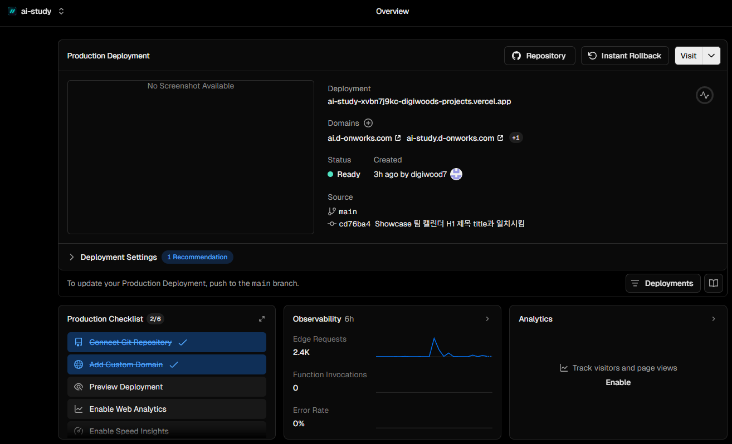The height and width of the screenshot is (444, 732).
Task: Click the Function Invocations label
Action: pyautogui.click(x=330, y=374)
